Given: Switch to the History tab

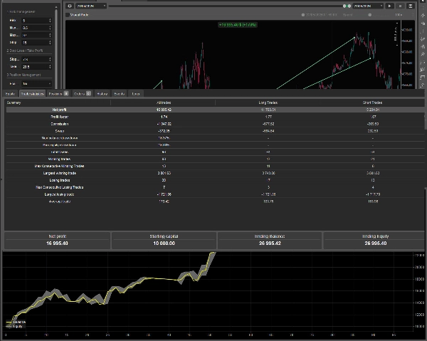Looking at the screenshot, I should tap(102, 94).
